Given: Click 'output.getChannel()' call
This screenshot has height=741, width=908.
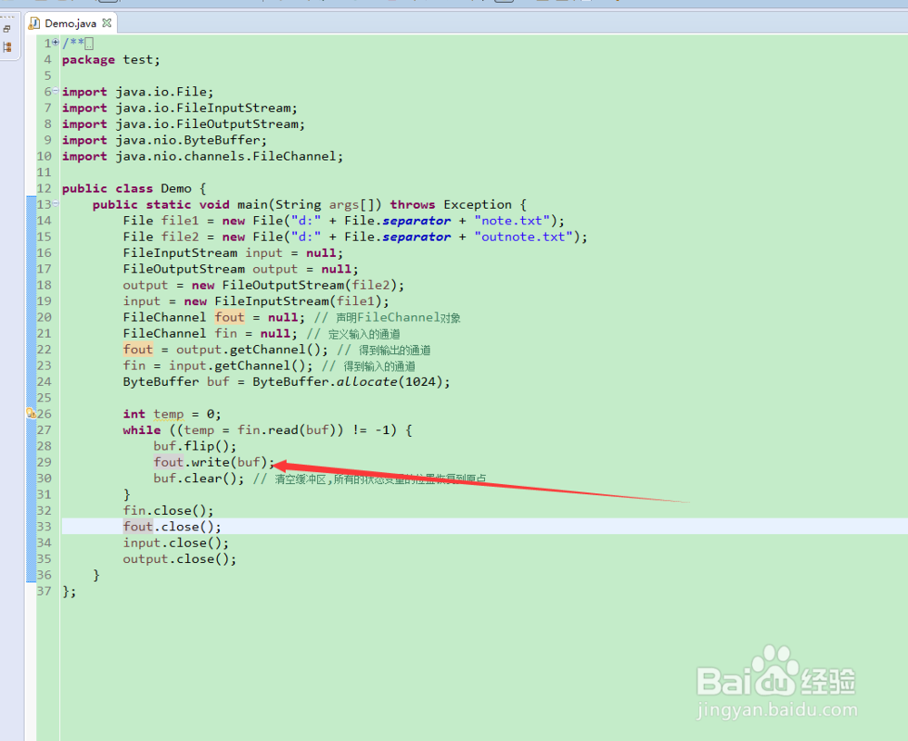Looking at the screenshot, I should click(x=248, y=350).
